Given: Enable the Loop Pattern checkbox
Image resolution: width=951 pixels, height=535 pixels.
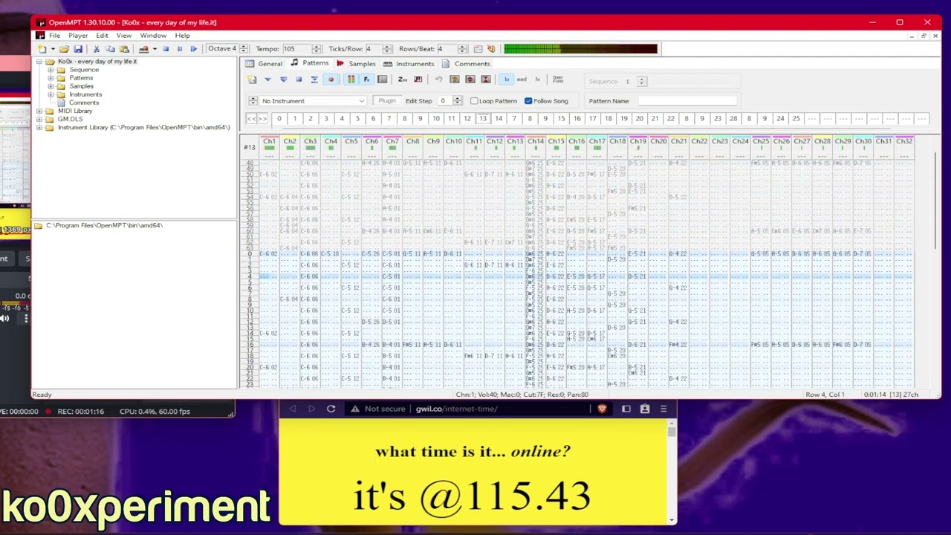Looking at the screenshot, I should 474,101.
